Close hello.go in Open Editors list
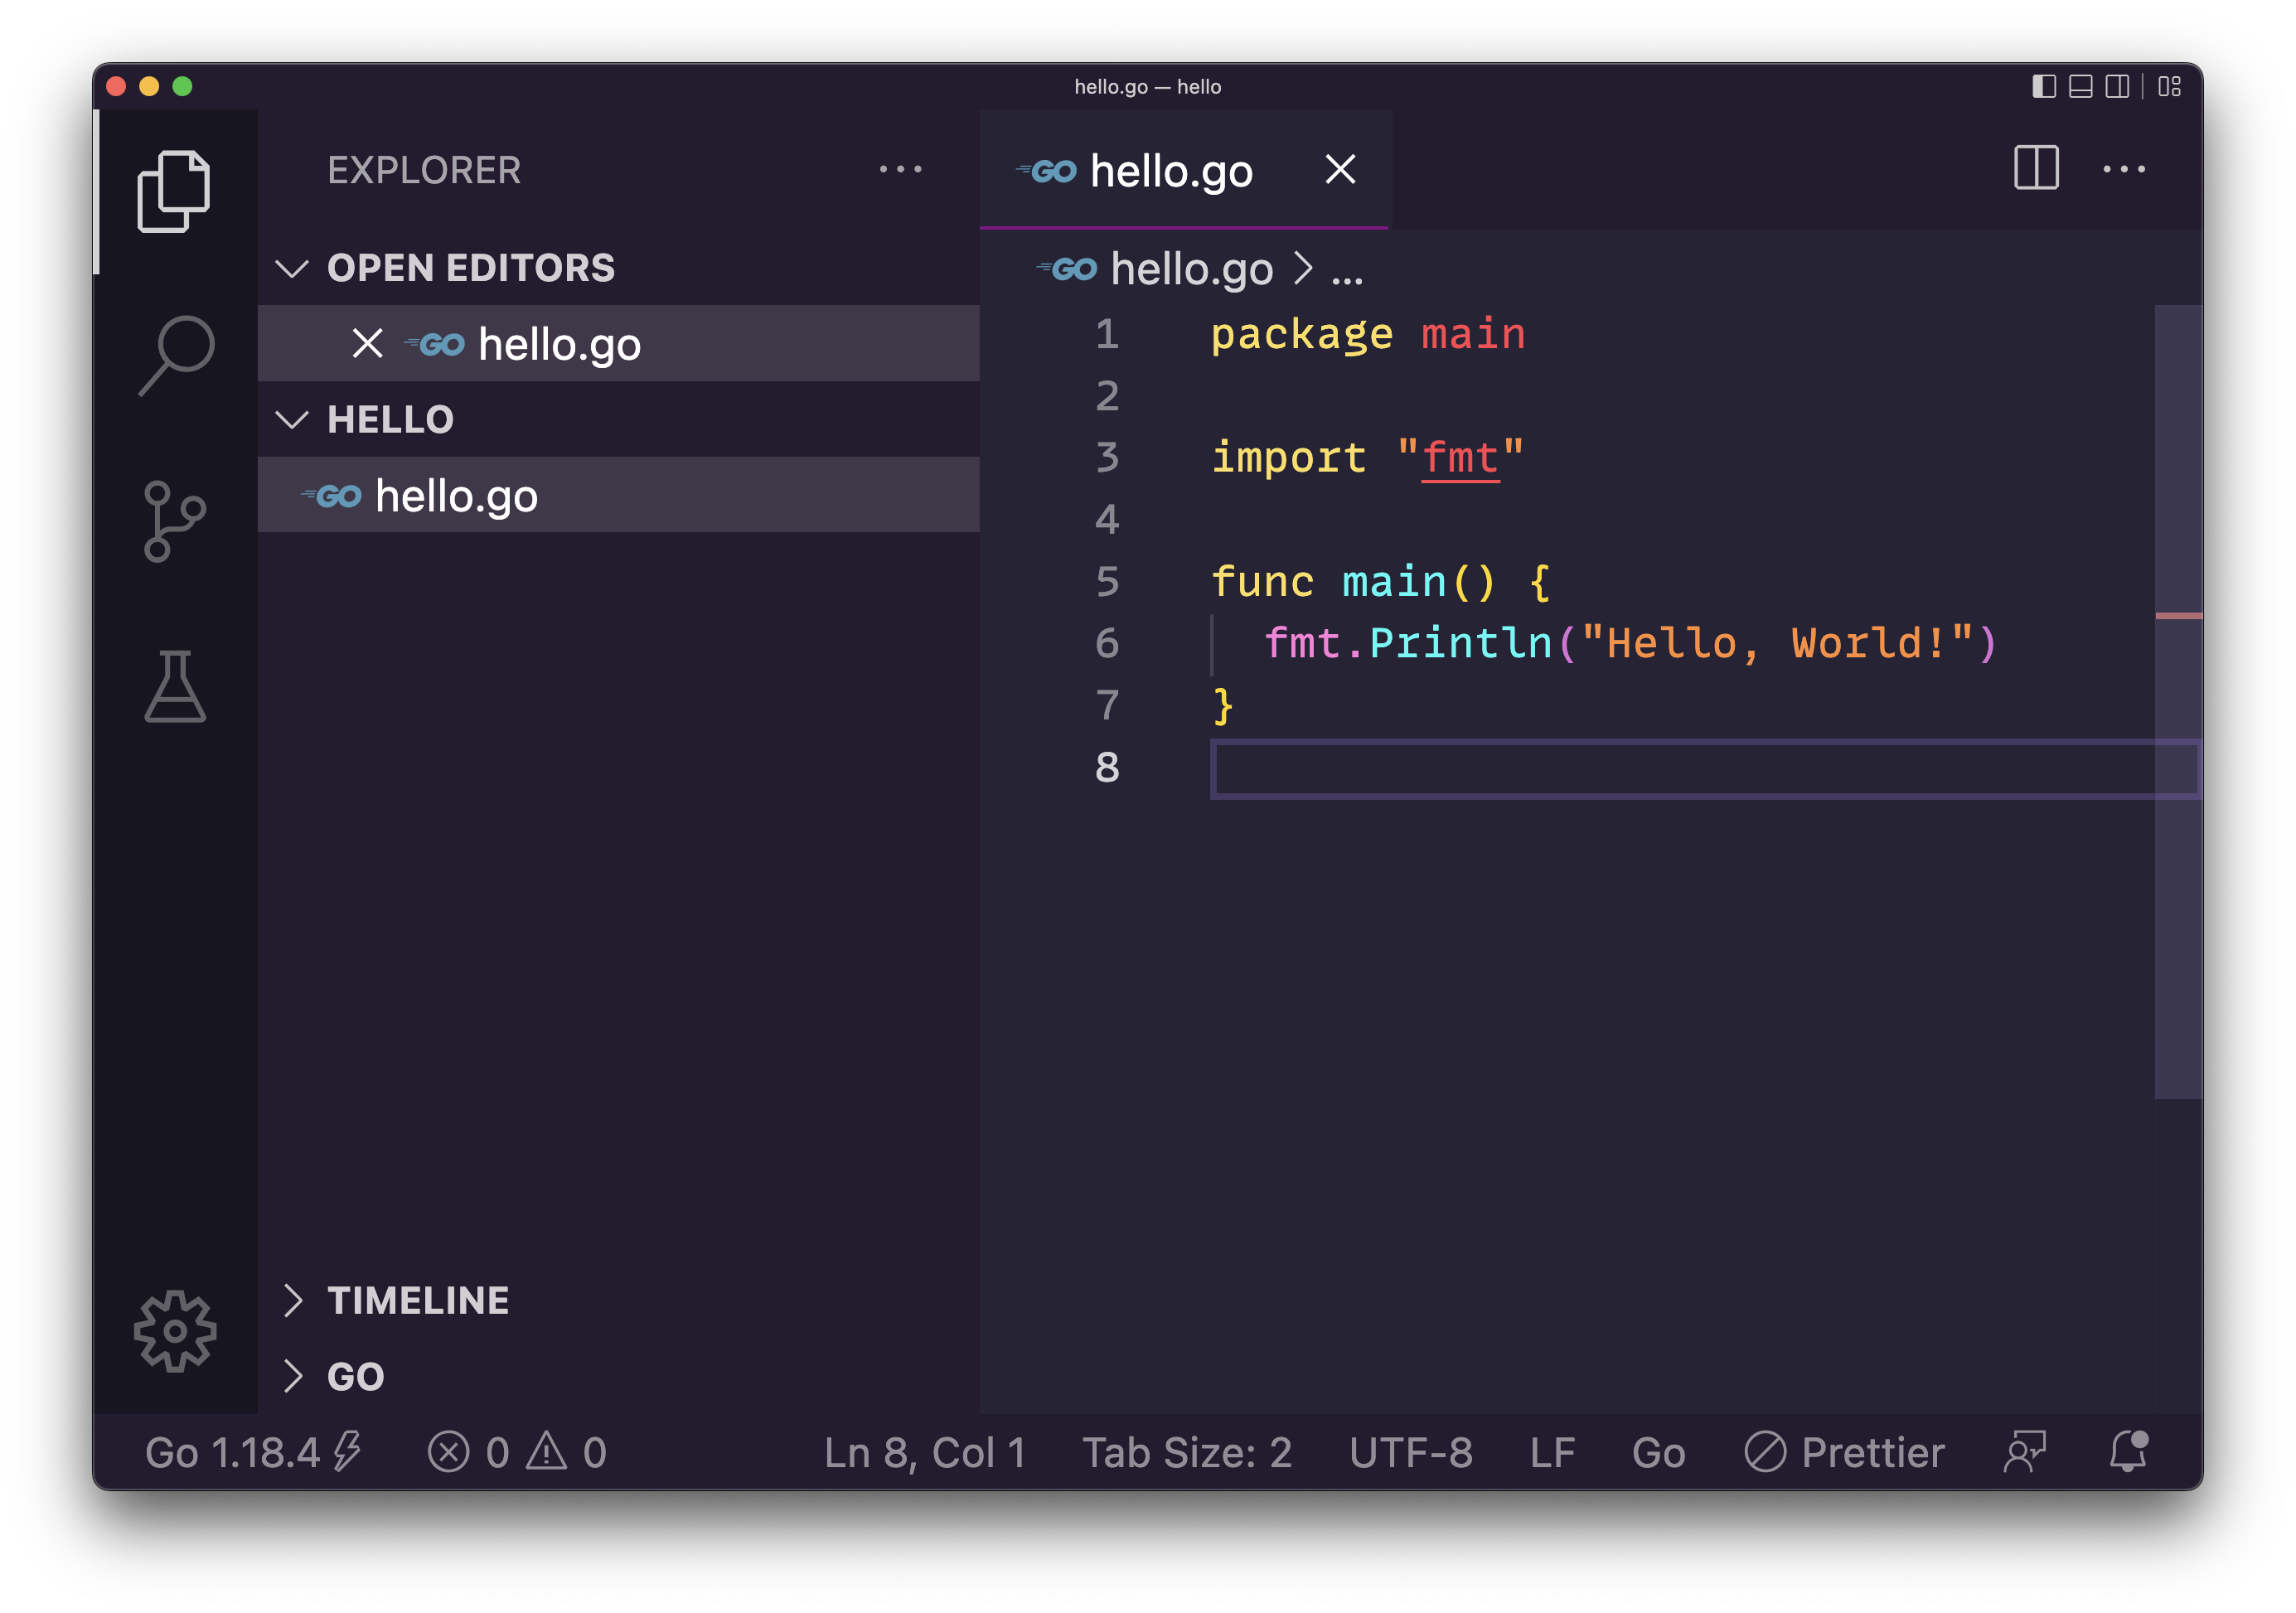The image size is (2296, 1613). 367,344
